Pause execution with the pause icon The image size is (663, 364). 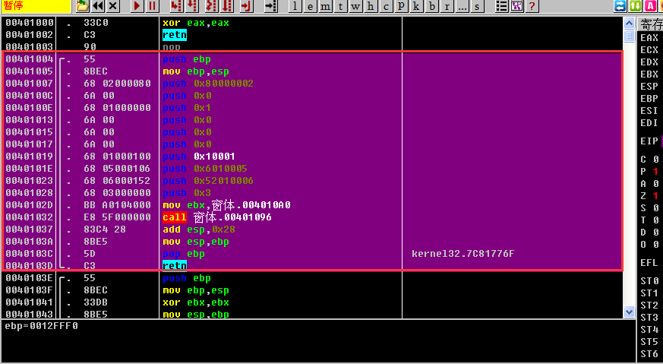[x=152, y=6]
